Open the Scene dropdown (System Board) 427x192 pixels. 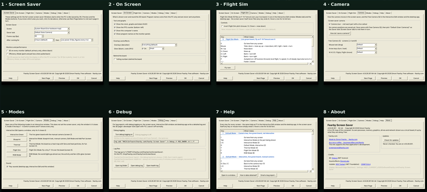tap(52, 28)
